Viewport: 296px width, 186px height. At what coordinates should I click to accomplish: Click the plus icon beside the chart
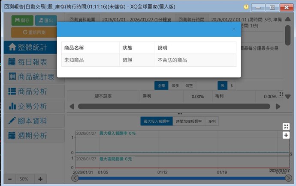(286, 135)
